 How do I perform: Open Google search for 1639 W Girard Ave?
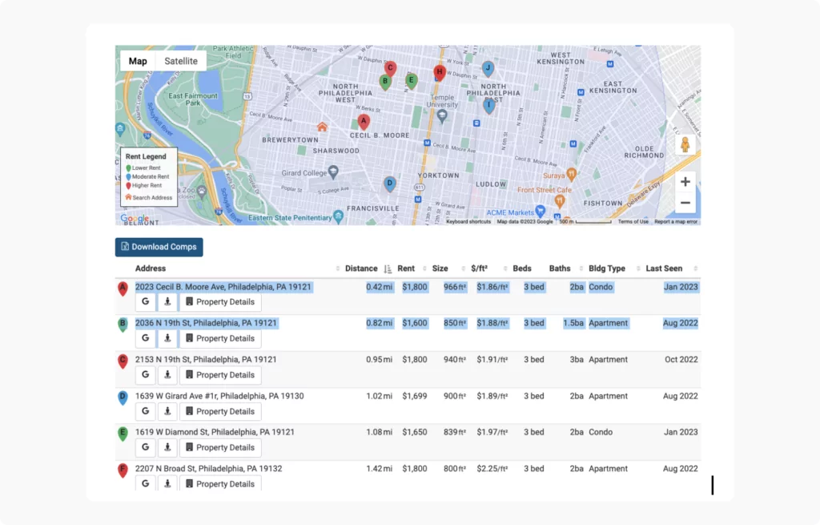coord(146,411)
